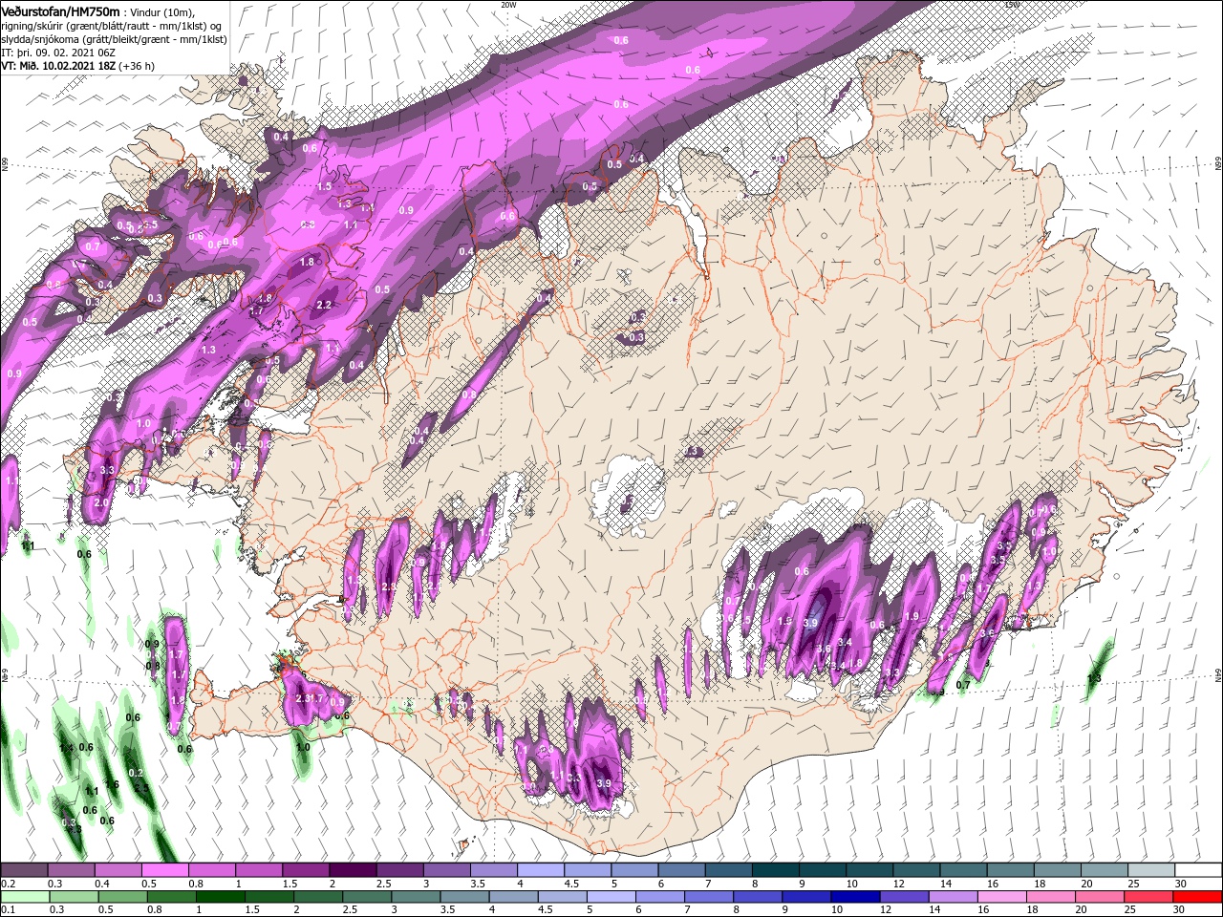Pick the darkest purple 2 swatch in the upper legend row

(352, 870)
